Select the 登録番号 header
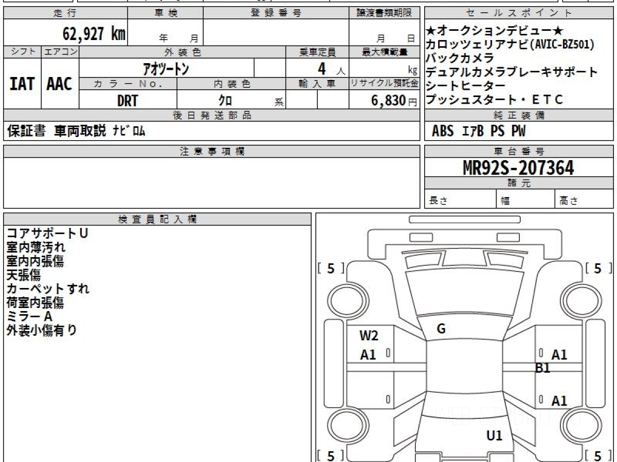 276,13
